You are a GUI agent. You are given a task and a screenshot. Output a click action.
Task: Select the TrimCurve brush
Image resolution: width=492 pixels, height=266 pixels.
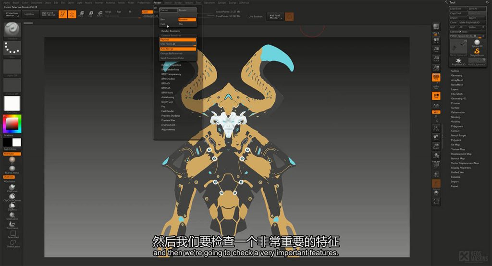(x=12, y=225)
